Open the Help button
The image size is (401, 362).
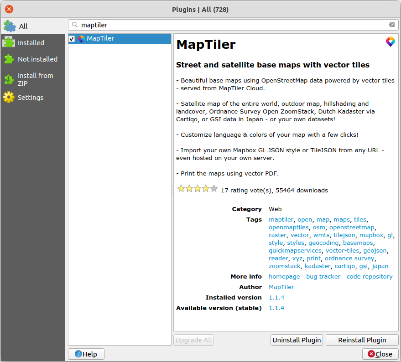pyautogui.click(x=86, y=354)
